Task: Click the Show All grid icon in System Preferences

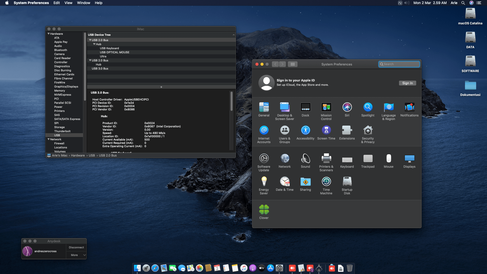Action: coord(293,64)
